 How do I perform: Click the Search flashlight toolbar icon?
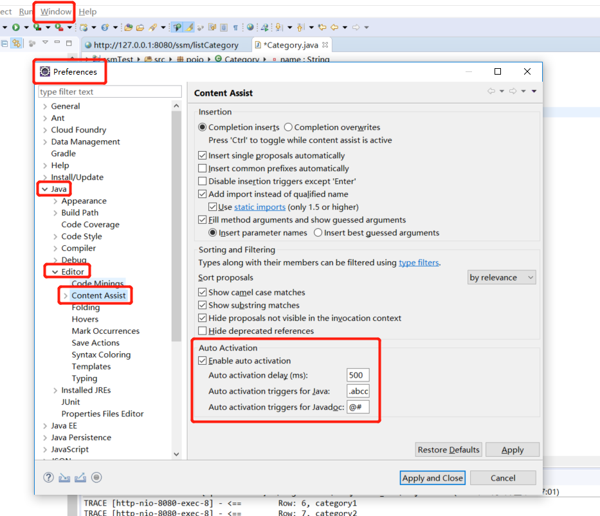(153, 28)
